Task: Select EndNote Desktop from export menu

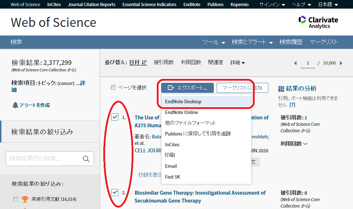Action: pos(206,101)
